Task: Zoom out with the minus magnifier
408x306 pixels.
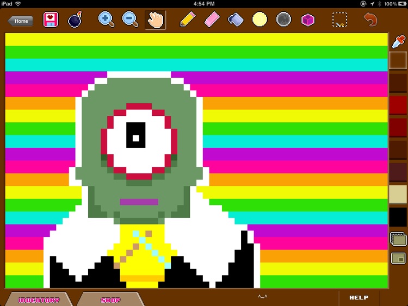Action: (x=130, y=20)
